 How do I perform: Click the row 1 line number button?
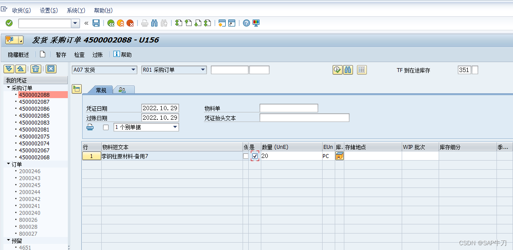point(91,156)
